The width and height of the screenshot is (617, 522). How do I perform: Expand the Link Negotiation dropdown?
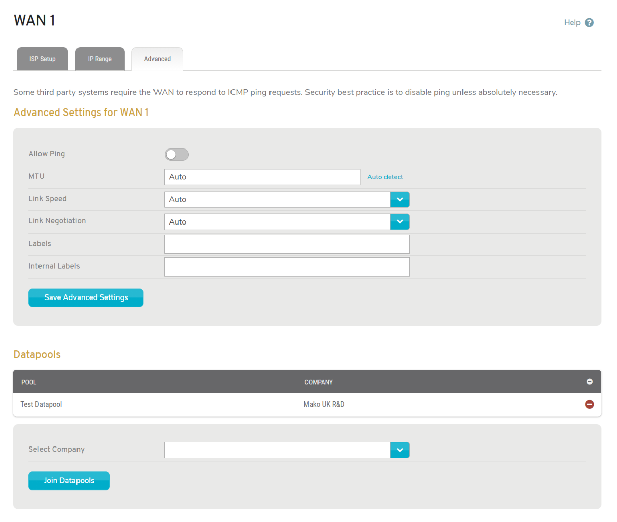coord(399,222)
